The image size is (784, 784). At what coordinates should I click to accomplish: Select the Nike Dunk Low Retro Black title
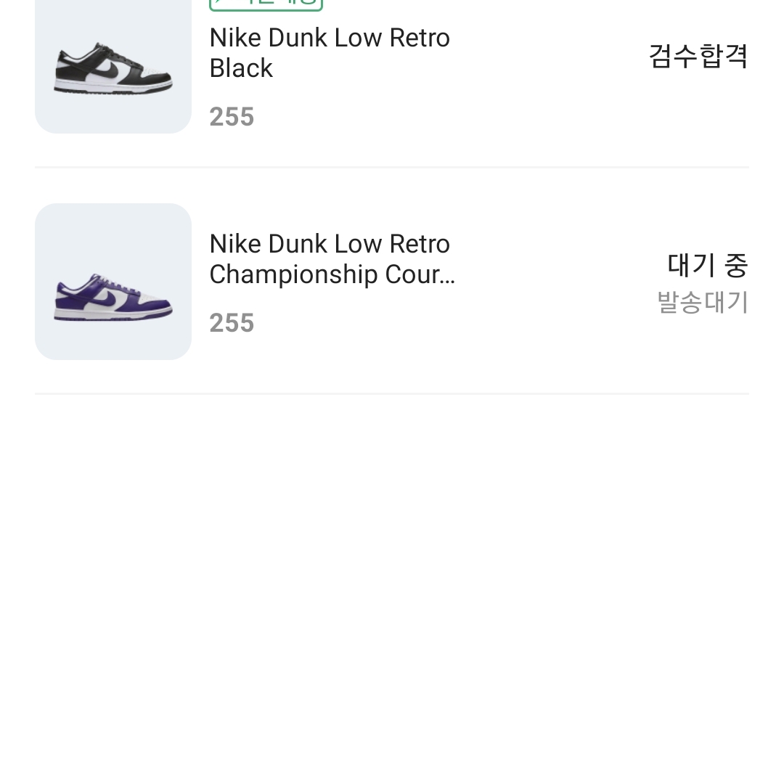click(x=330, y=53)
